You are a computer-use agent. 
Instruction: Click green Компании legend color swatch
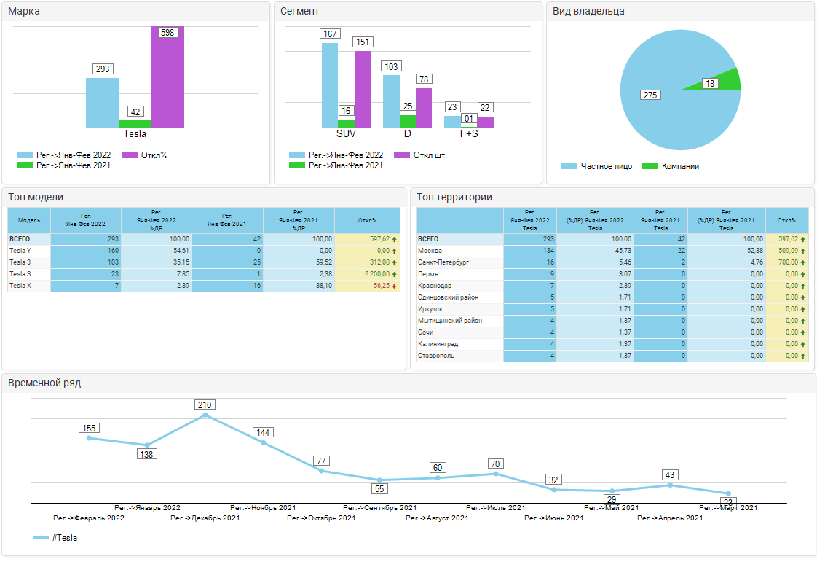pyautogui.click(x=650, y=166)
